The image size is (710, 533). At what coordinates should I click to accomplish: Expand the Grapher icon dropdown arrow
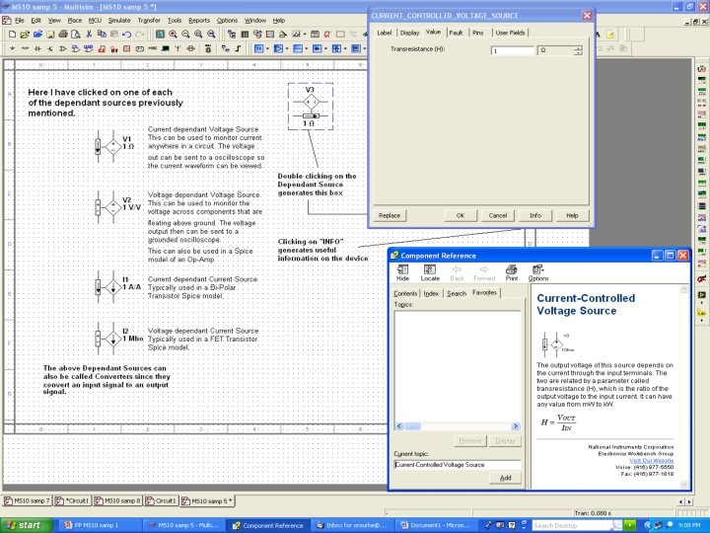click(x=305, y=34)
